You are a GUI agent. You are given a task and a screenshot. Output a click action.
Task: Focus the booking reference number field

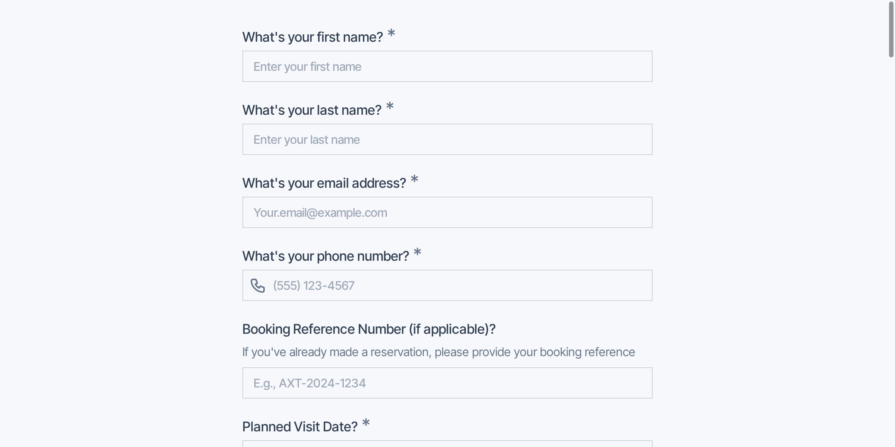tap(447, 383)
